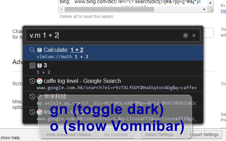Close the Vomnibar with the X icon
The height and width of the screenshot is (141, 226).
pos(194,35)
